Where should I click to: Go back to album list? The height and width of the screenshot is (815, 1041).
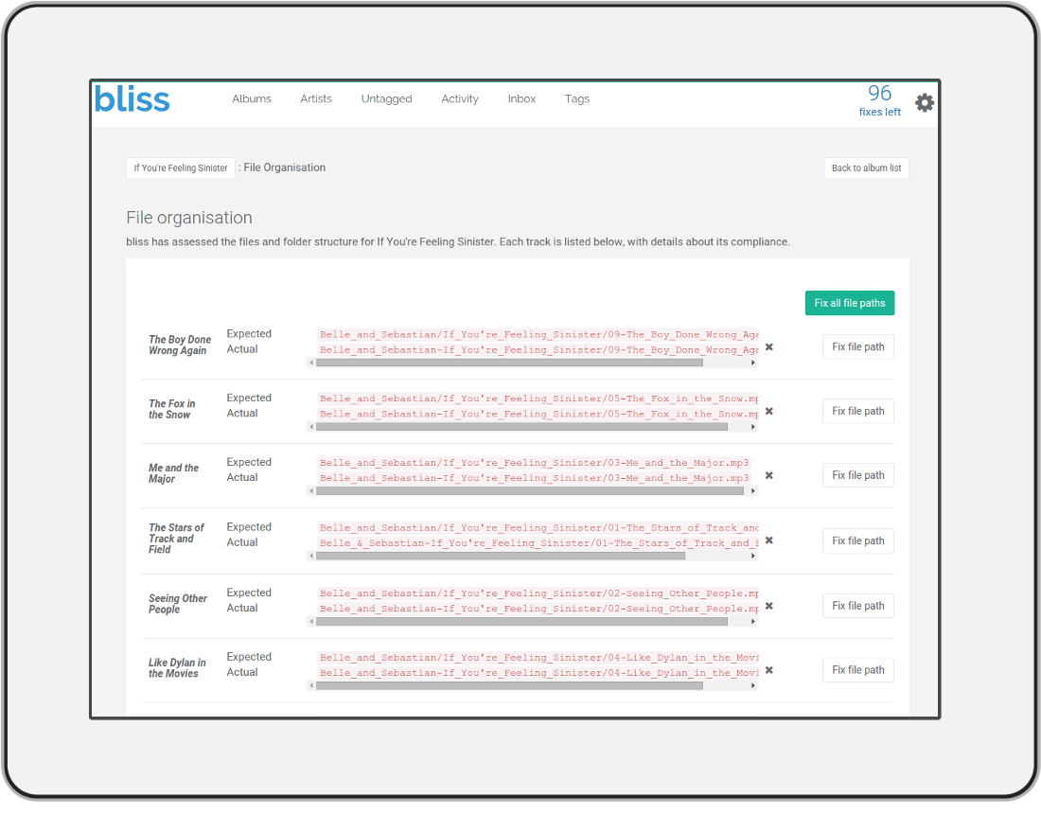866,168
